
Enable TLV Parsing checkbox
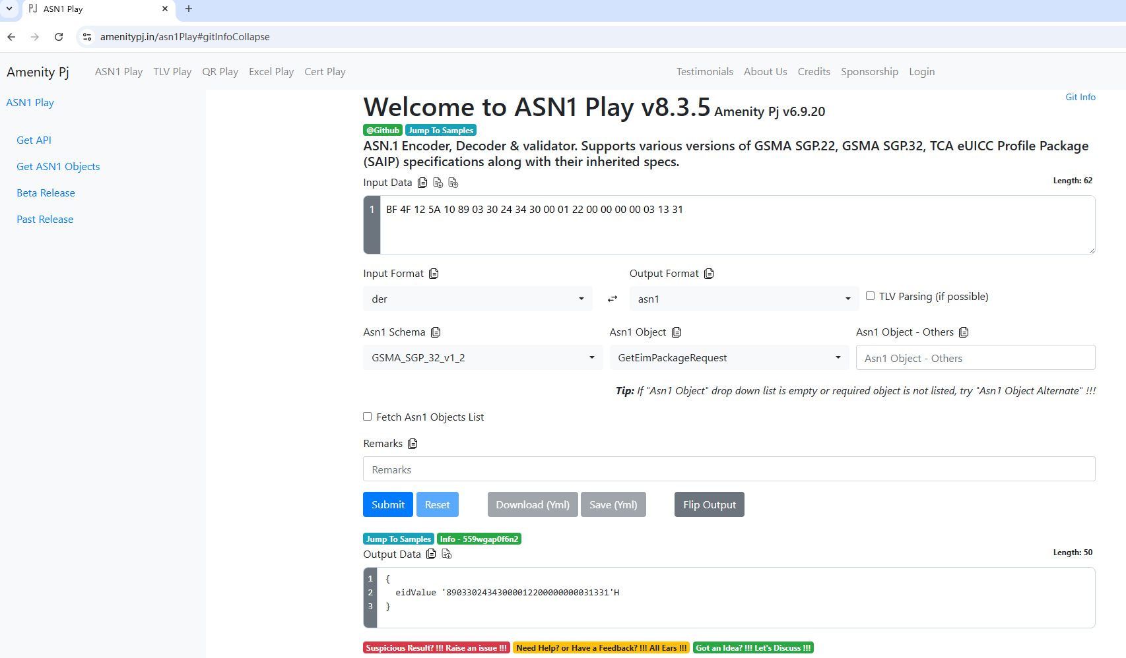(x=870, y=296)
